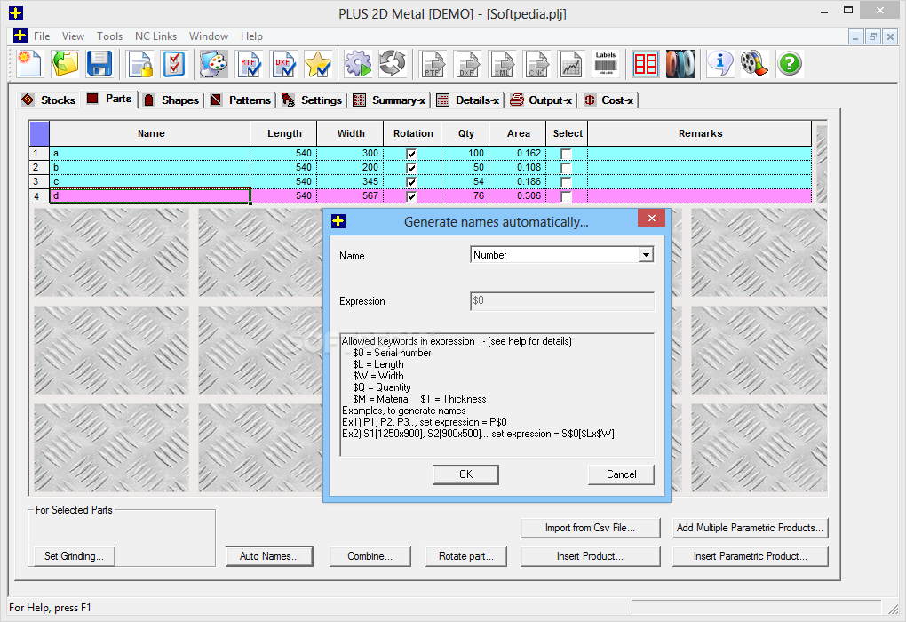Cancel the Generate names dialog
This screenshot has height=622, width=906.
pos(621,474)
